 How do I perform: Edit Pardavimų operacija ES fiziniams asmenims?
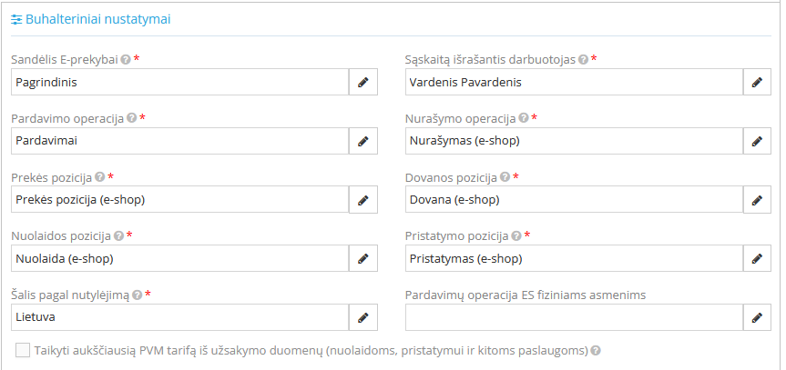(757, 317)
